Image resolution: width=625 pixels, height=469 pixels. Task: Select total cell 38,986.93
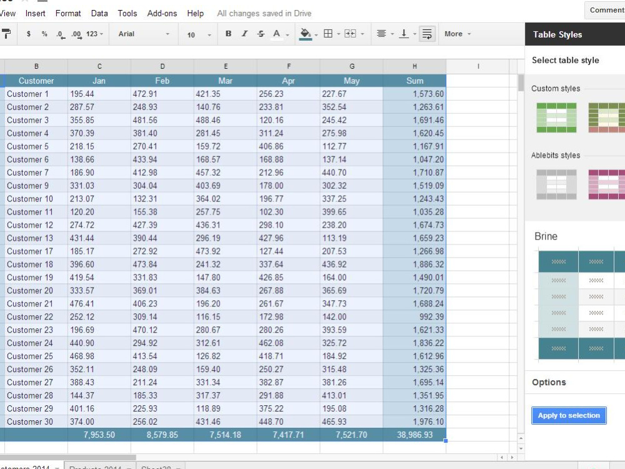coord(414,435)
